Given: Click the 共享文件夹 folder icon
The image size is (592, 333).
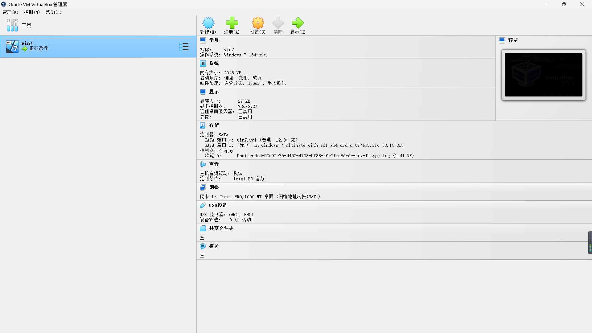Looking at the screenshot, I should click(x=203, y=228).
